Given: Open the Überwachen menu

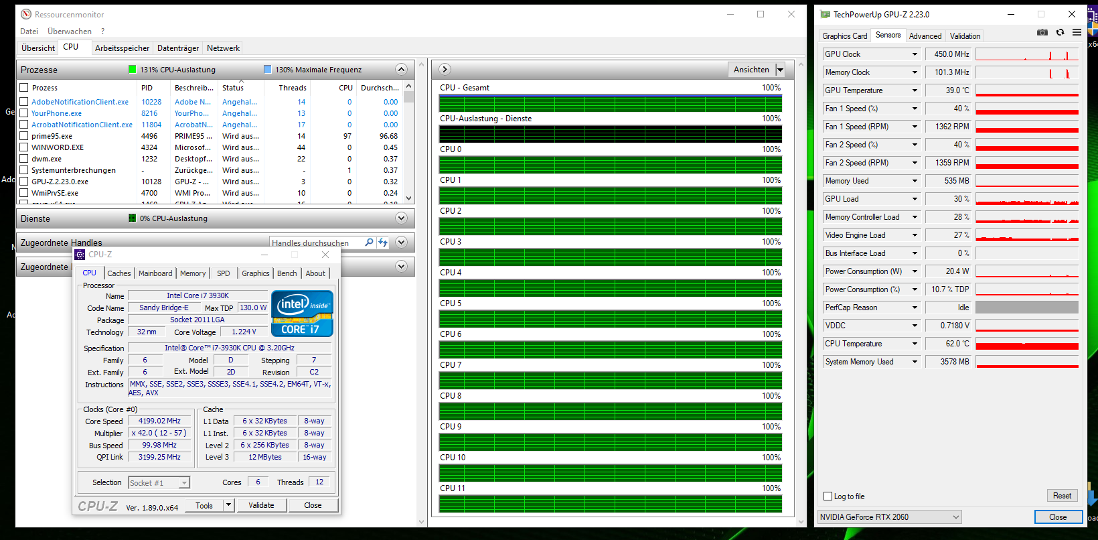Looking at the screenshot, I should (70, 31).
